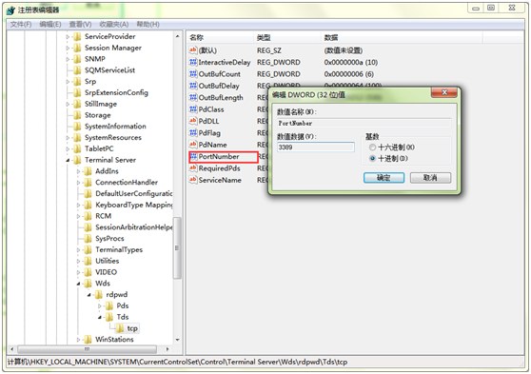Select the tcp folder icon in tree
The image size is (531, 374).
tap(120, 328)
